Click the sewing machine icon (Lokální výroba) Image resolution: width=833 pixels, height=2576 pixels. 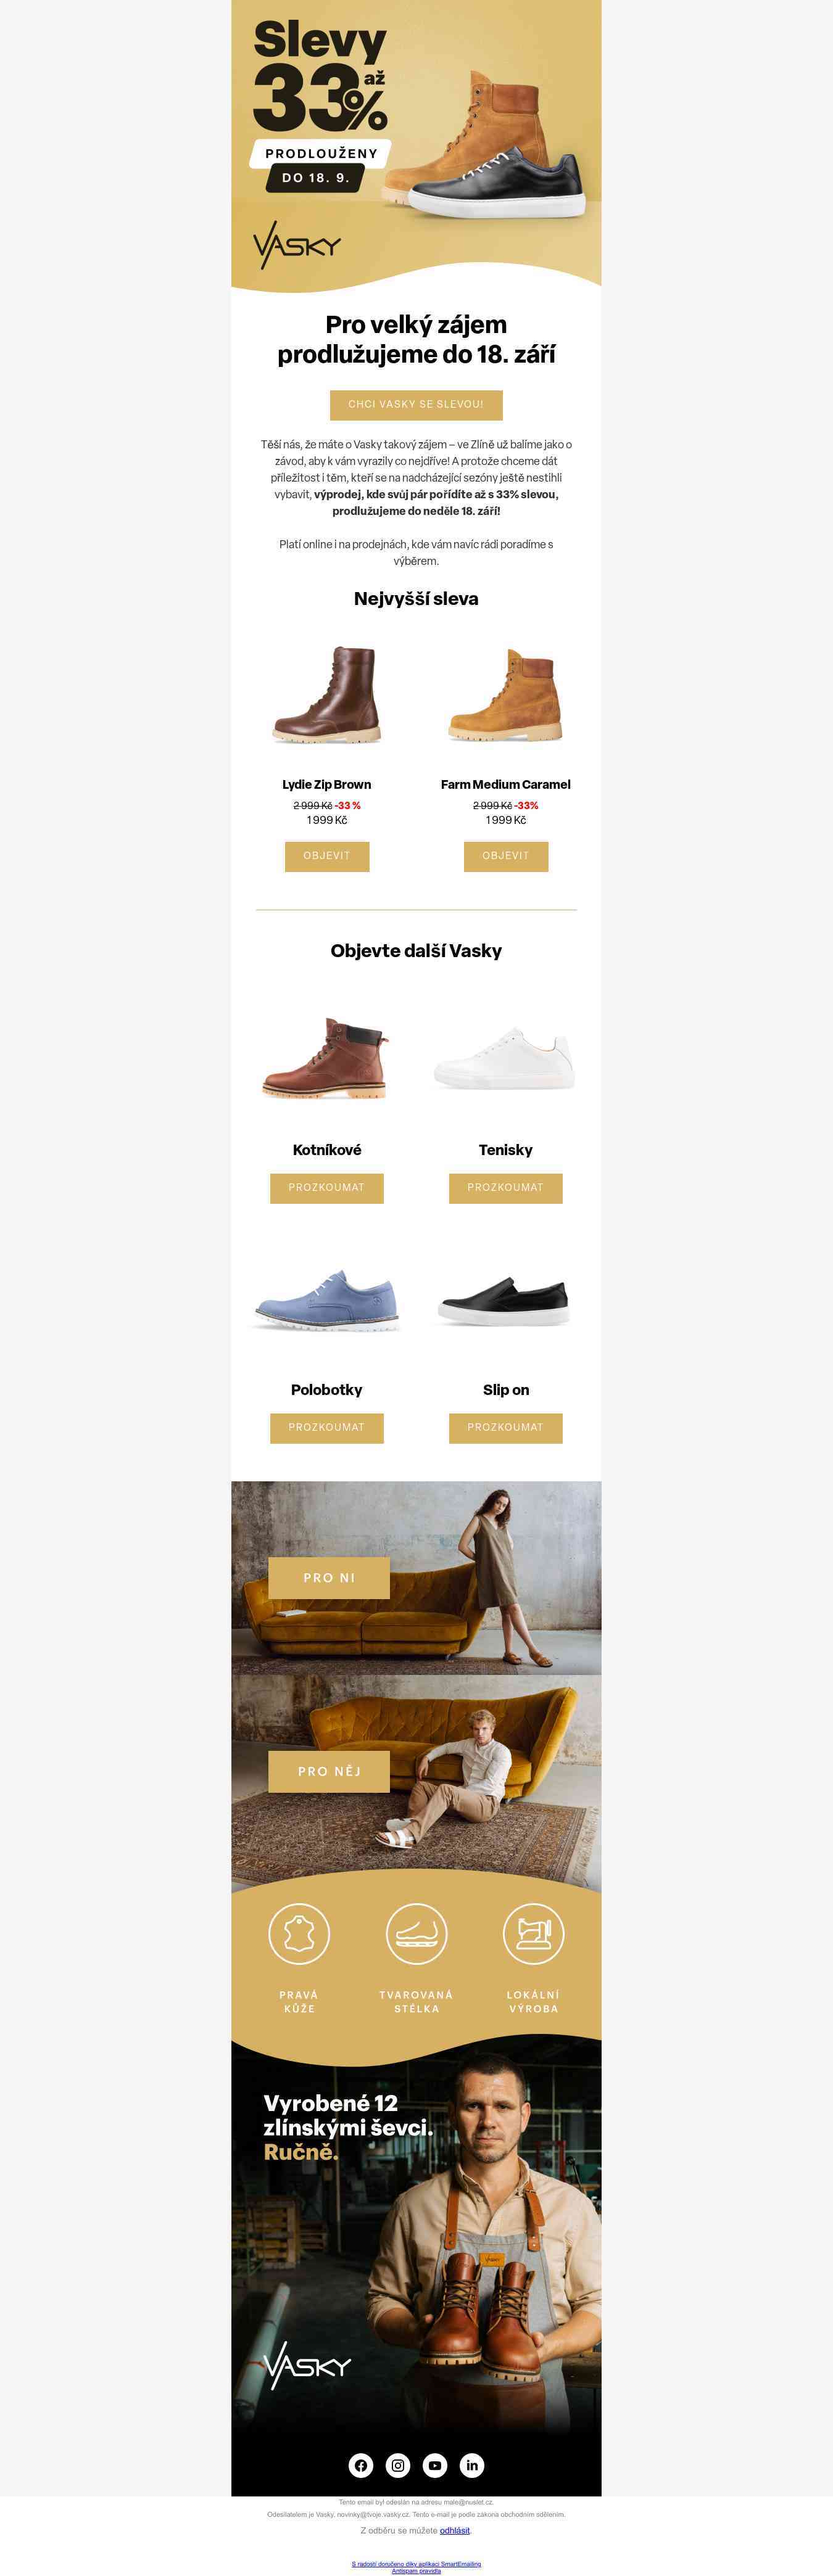click(533, 1933)
